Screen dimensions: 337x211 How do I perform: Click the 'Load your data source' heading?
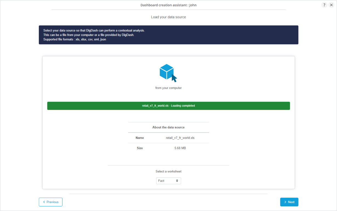coord(168,17)
